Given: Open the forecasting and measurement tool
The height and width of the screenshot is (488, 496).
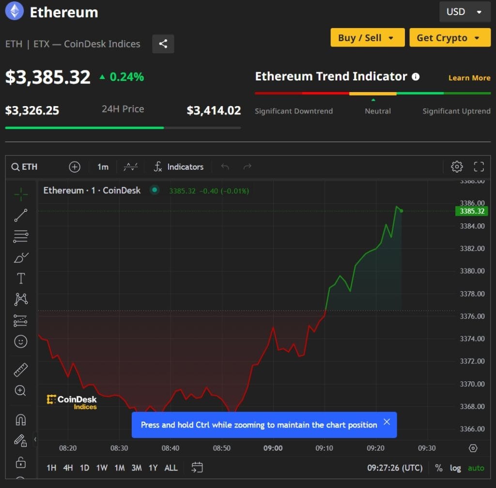Looking at the screenshot, I should pyautogui.click(x=21, y=321).
